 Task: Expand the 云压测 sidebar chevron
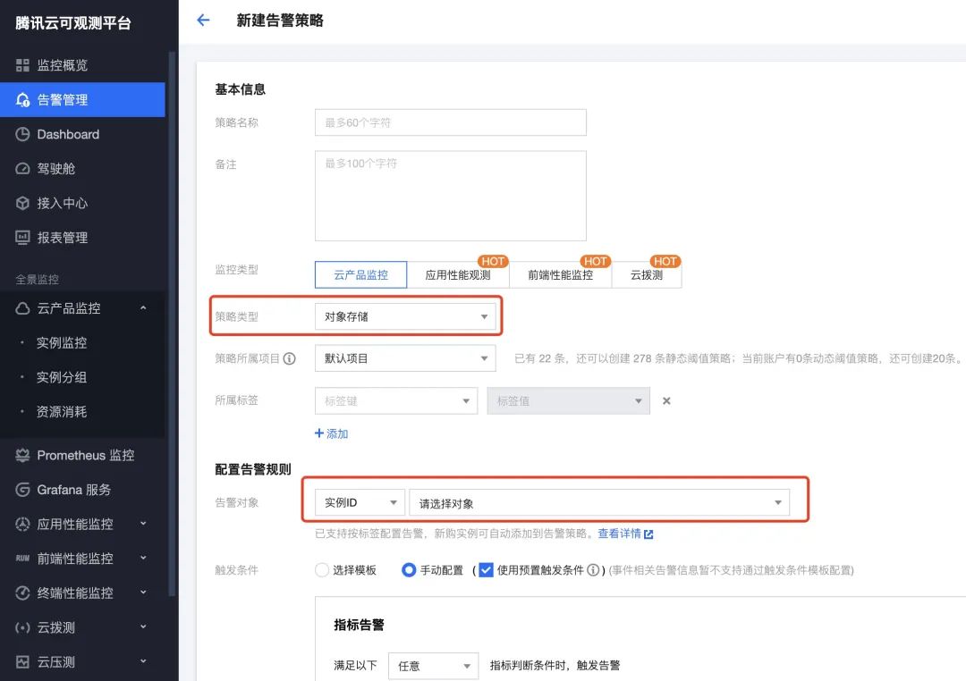pos(143,662)
